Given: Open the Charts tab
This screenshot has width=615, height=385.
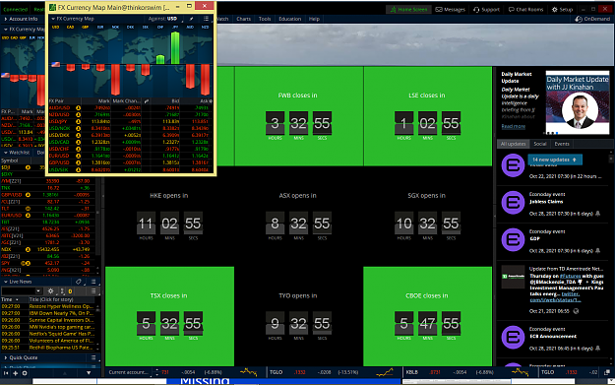Looking at the screenshot, I should tap(243, 19).
